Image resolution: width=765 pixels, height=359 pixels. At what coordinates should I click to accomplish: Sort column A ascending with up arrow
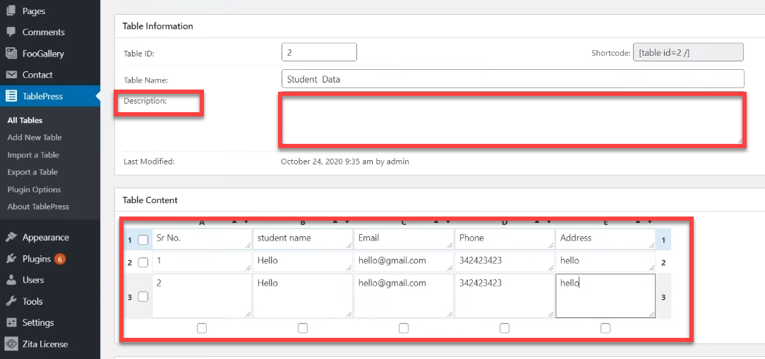click(x=234, y=222)
